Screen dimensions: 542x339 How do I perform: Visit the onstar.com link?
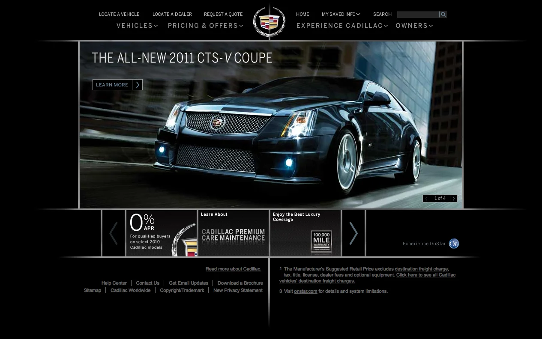305,291
